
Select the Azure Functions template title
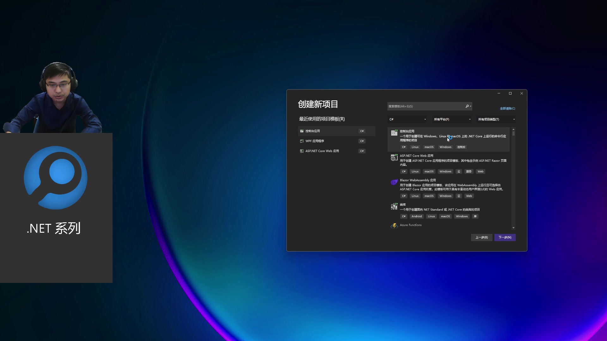click(x=411, y=225)
